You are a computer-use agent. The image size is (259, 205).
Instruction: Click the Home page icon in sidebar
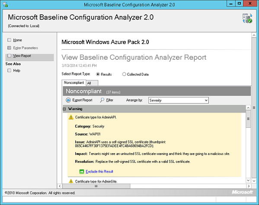point(9,40)
